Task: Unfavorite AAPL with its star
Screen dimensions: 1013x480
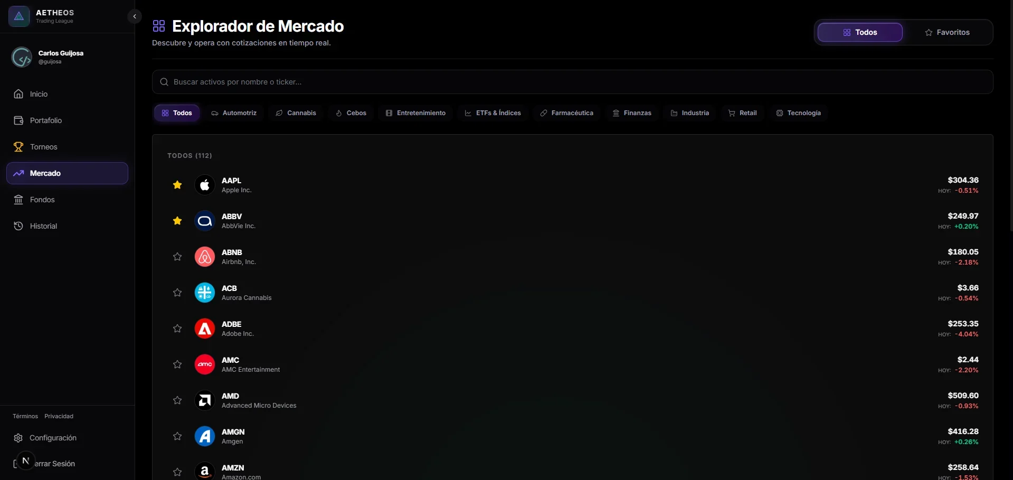Action: [177, 185]
